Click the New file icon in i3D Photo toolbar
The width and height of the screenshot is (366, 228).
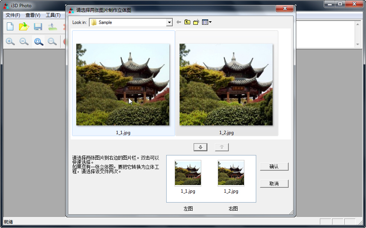10,27
